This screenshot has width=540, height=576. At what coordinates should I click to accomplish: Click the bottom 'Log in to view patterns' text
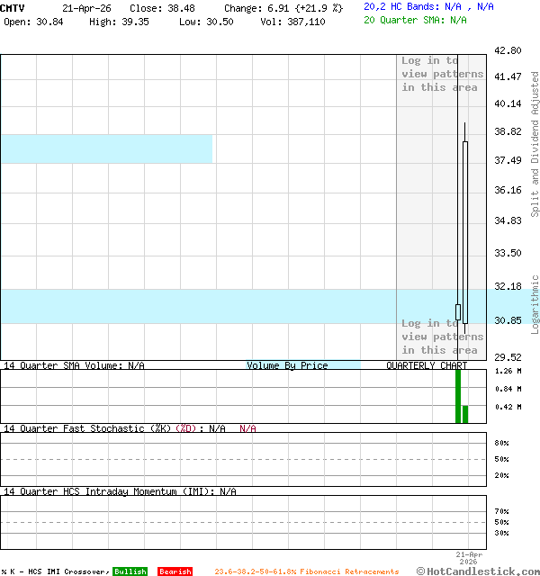click(442, 337)
